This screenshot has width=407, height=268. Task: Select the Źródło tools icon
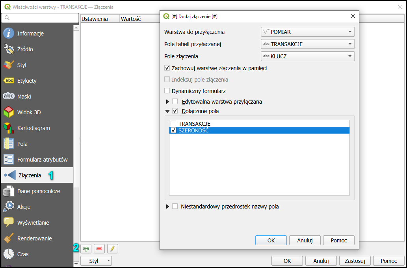(x=9, y=49)
